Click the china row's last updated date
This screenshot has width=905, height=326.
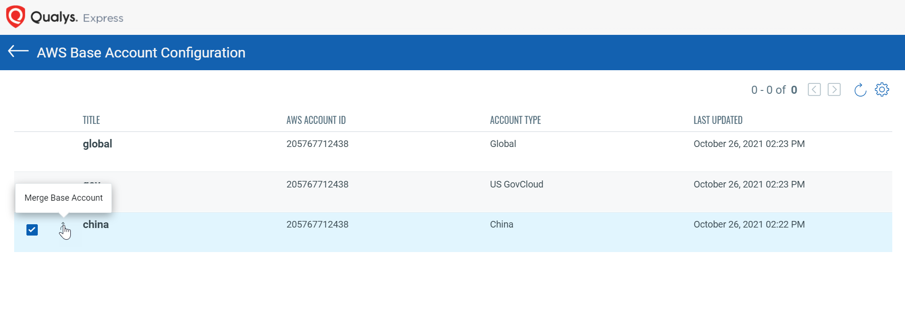(x=749, y=225)
